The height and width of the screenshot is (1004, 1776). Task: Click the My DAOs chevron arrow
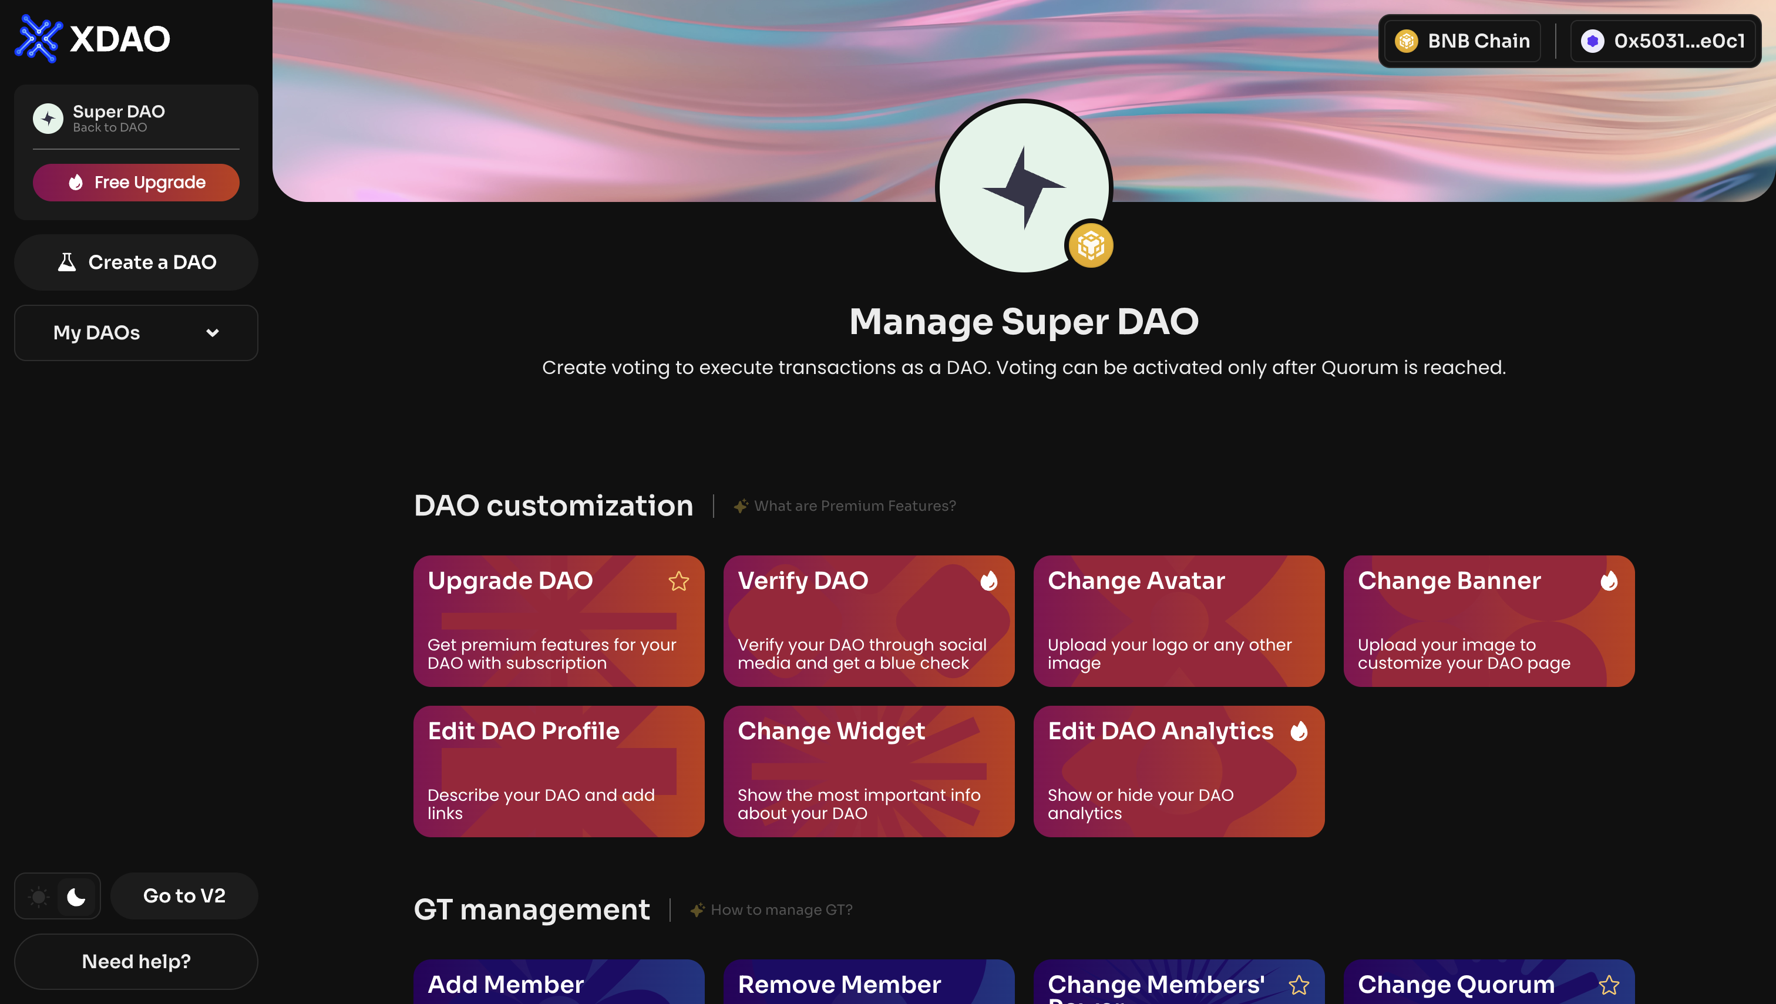click(x=213, y=333)
